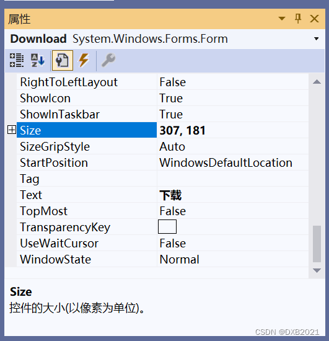This screenshot has height=341, width=329.
Task: Click UseWaitCursor value False
Action: point(232,243)
